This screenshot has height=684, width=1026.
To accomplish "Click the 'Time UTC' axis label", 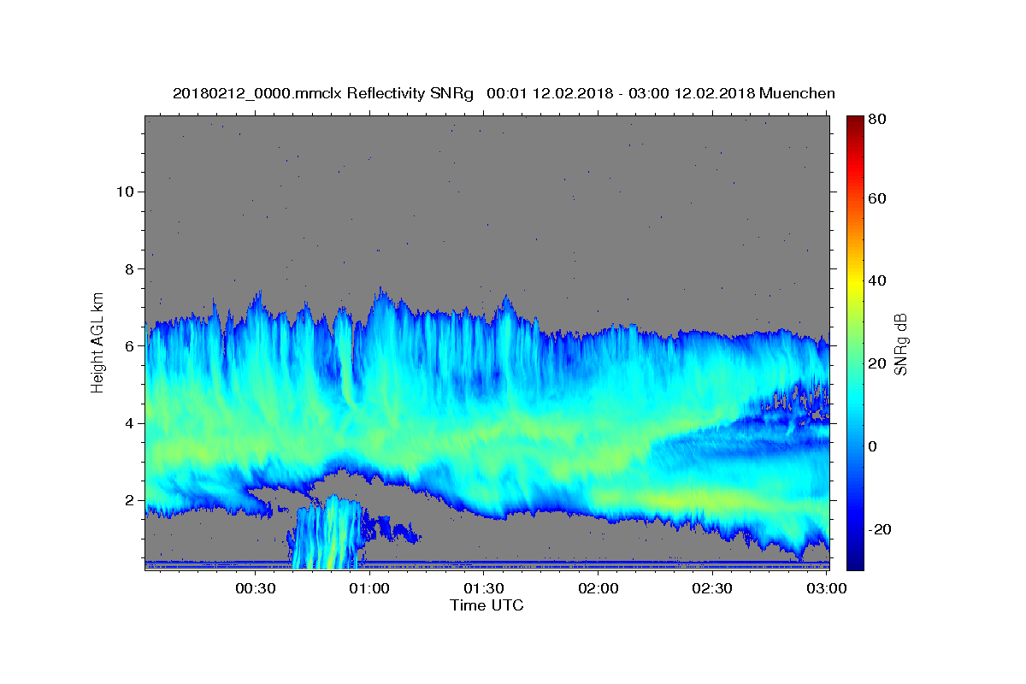I will (x=486, y=605).
